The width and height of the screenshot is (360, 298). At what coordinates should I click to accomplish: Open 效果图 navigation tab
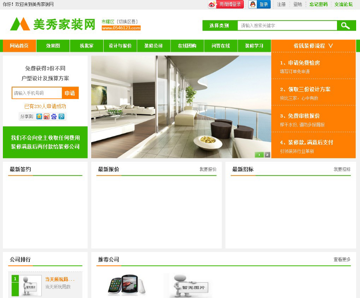(x=53, y=46)
